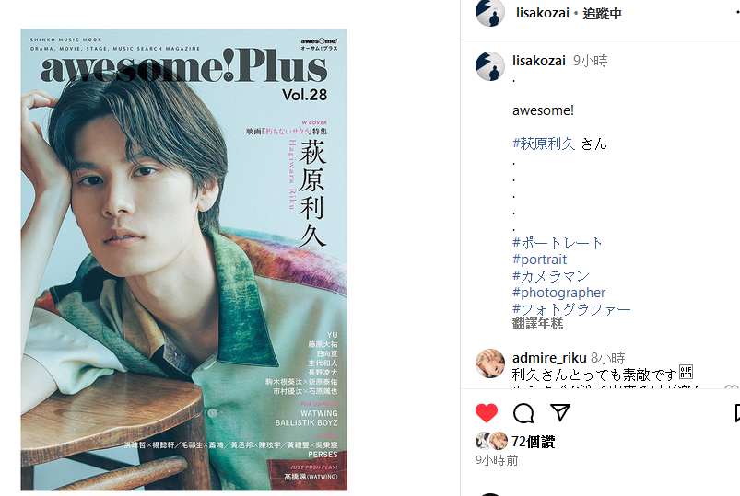Open lisakozai avatar in post header
The width and height of the screenshot is (740, 496).
[490, 13]
